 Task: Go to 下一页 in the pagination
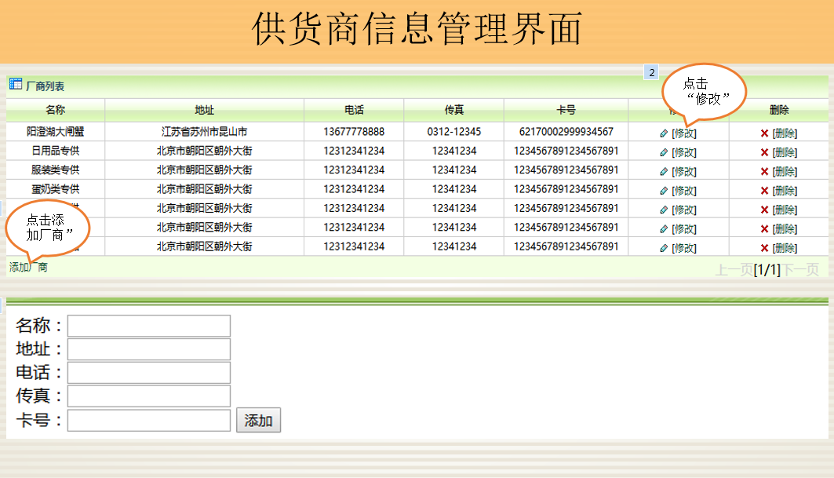pos(800,270)
